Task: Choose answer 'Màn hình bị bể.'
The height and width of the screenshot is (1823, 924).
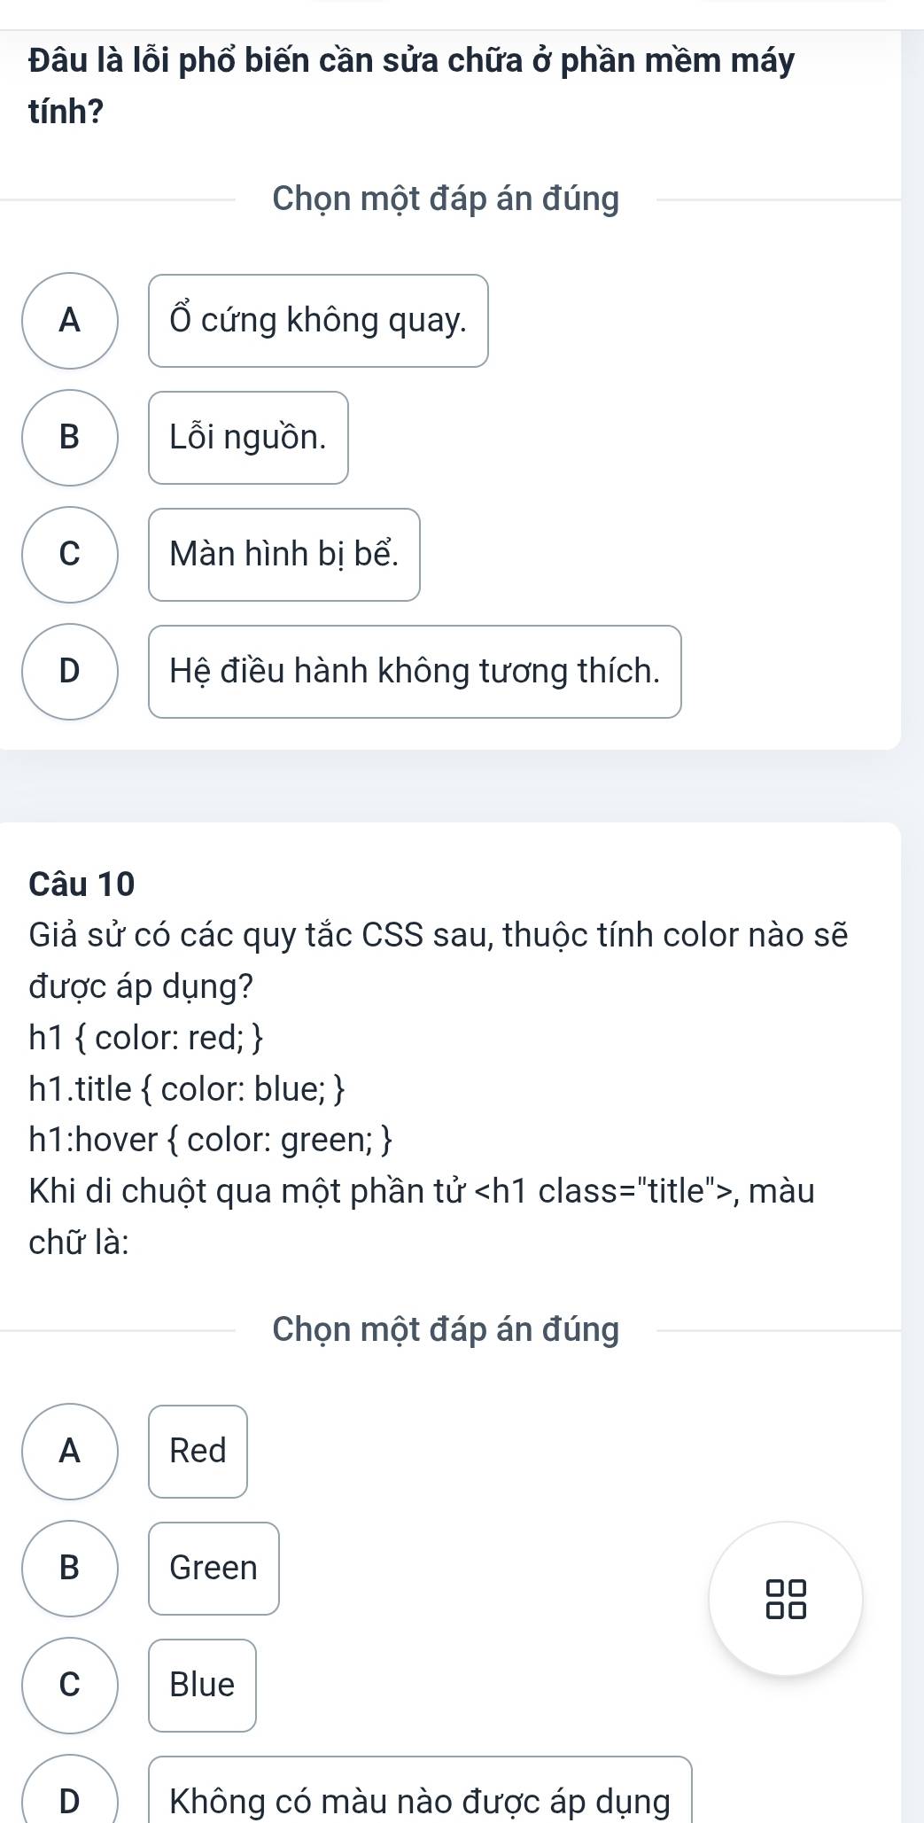Action: coord(284,554)
